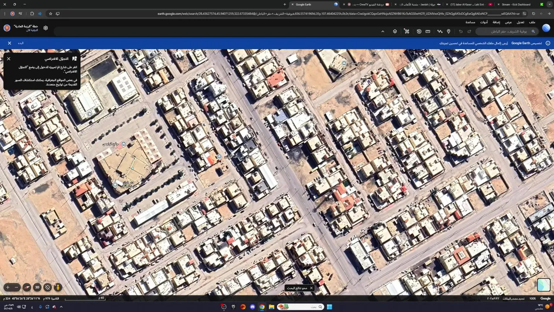Bookmark this page with the star icon

tap(51, 13)
